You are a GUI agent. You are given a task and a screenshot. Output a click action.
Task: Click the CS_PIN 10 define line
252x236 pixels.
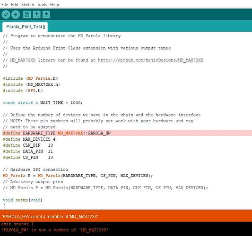click(x=28, y=157)
